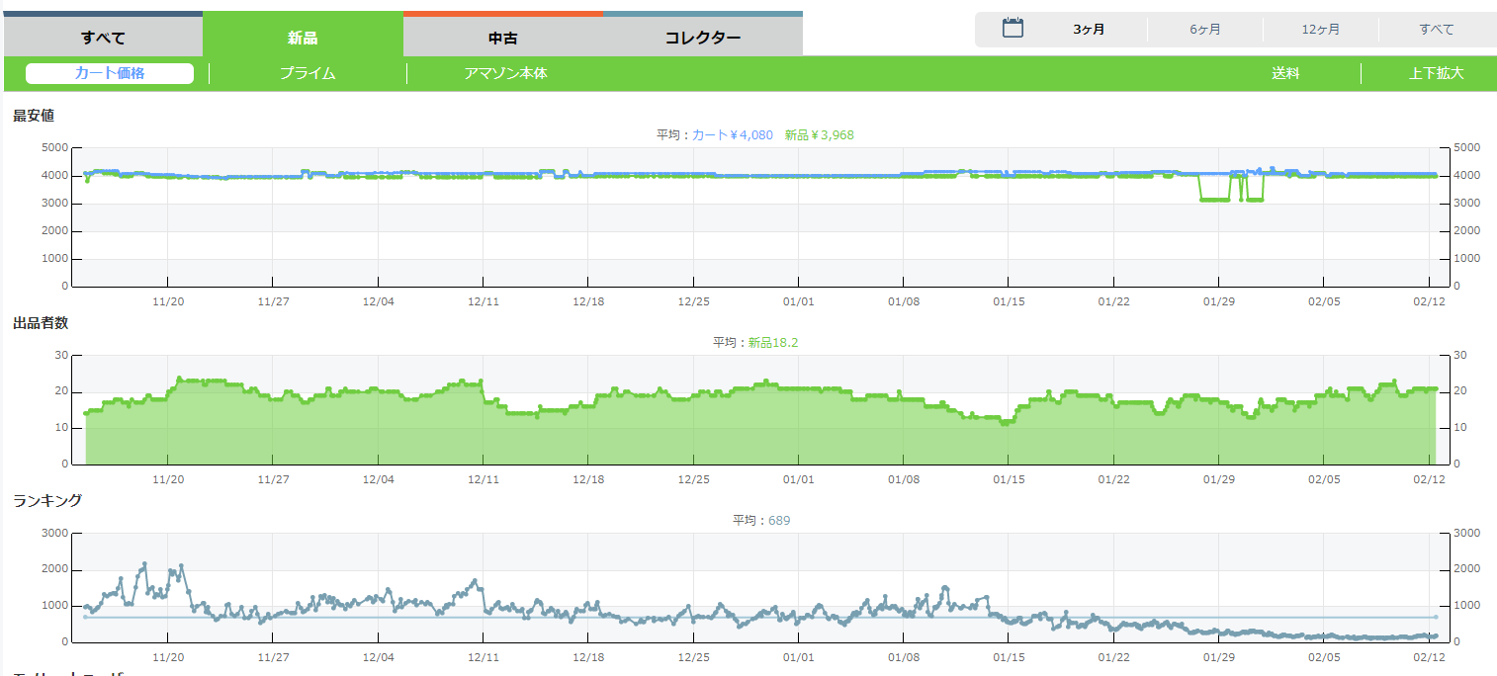Choose the 12ヶ月 time range
Screen dimensions: 1497x676
tap(1320, 30)
